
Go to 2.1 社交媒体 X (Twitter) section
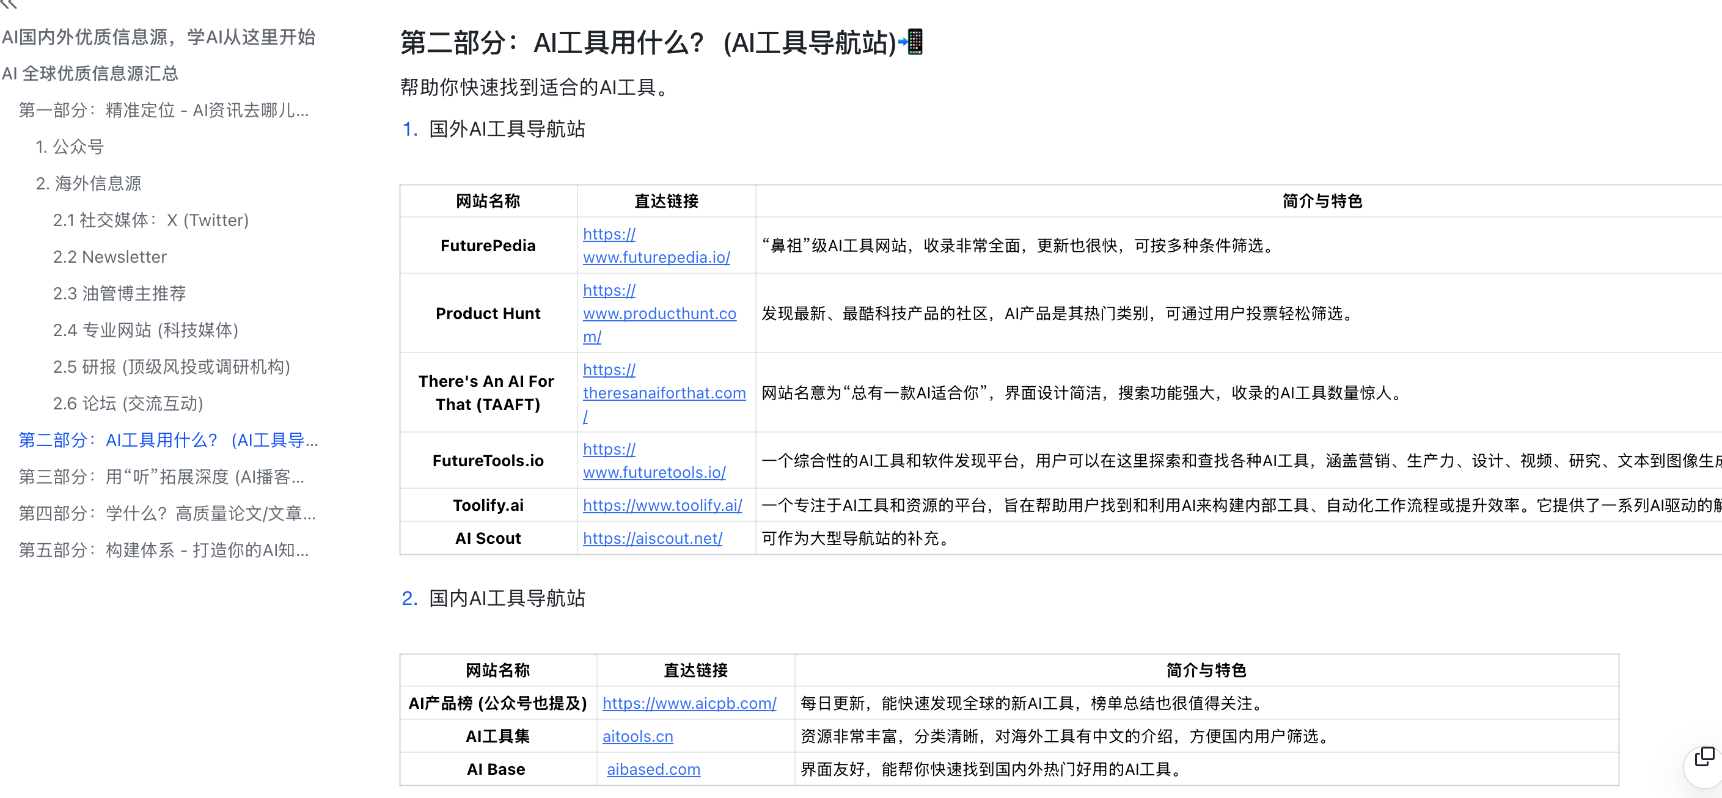pyautogui.click(x=150, y=221)
